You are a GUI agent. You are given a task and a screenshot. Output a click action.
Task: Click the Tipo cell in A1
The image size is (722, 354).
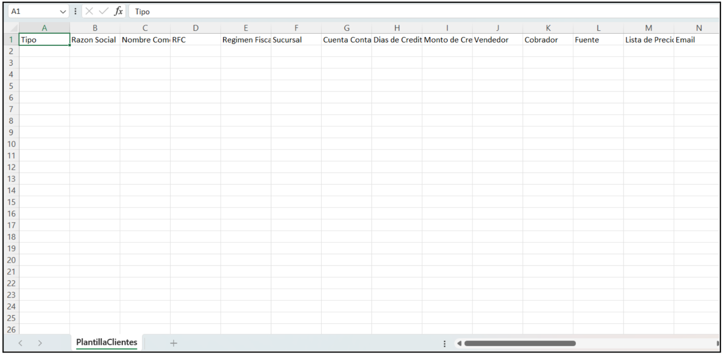point(44,40)
